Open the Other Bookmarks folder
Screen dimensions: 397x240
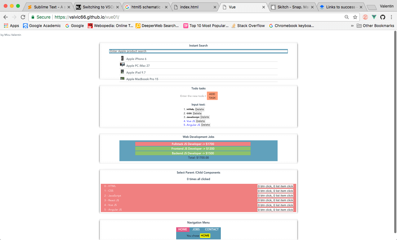click(x=375, y=26)
